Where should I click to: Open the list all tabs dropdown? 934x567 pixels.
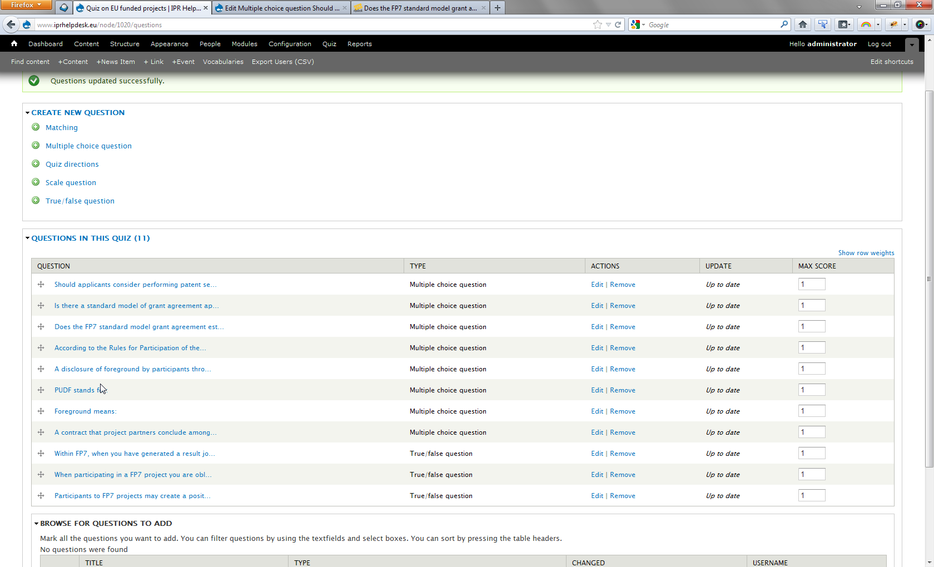point(859,8)
